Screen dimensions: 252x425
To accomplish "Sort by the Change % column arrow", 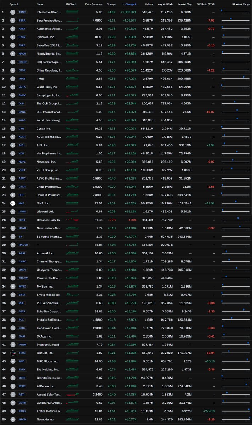I will click(123, 4).
